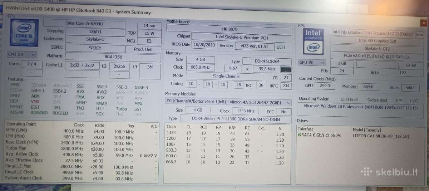Click the 665.0 MHz memory clock field
429x191 pixels.
[200, 67]
